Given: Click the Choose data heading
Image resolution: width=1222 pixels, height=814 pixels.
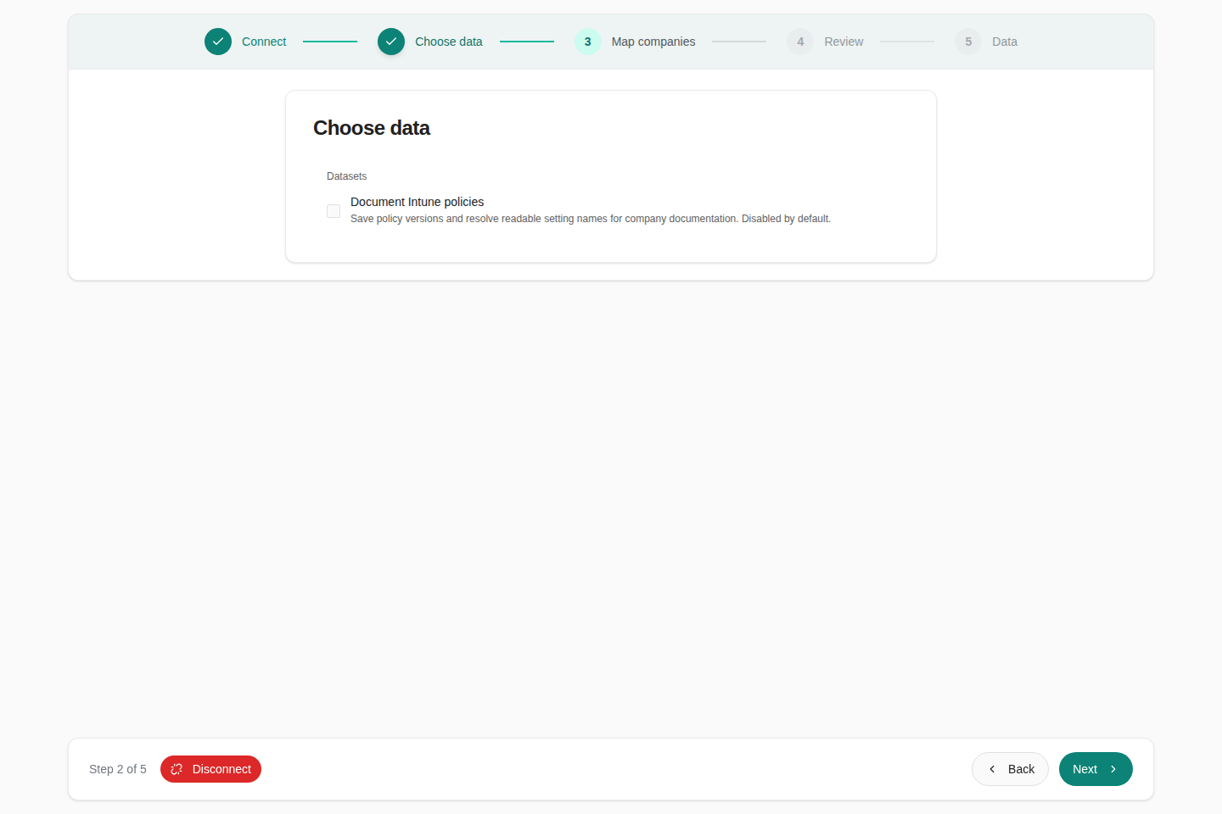Looking at the screenshot, I should [x=372, y=128].
